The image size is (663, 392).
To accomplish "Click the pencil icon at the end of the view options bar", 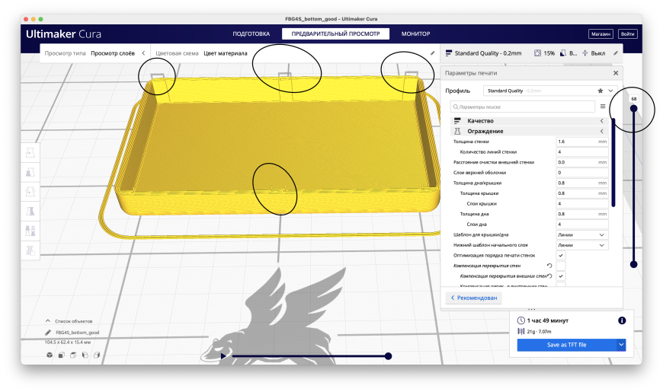I will coord(432,53).
